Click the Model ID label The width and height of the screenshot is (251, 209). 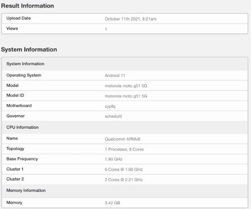15,95
